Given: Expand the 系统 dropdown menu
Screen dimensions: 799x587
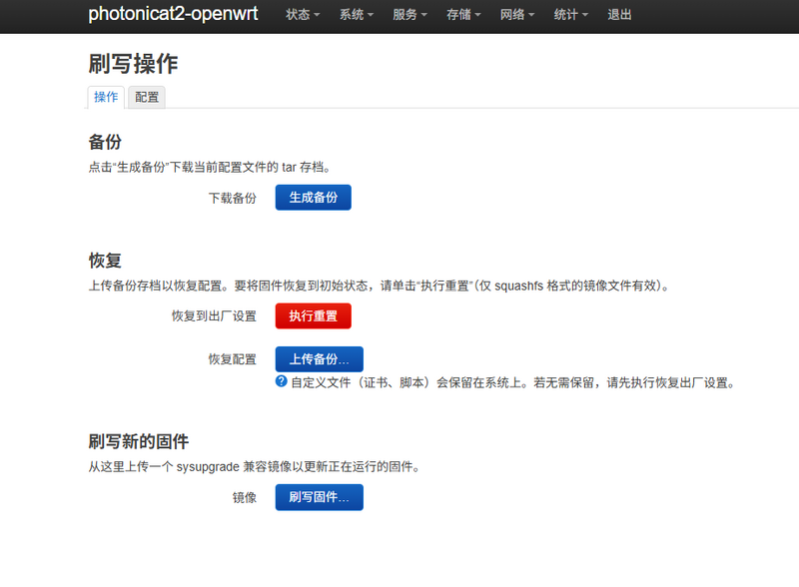Looking at the screenshot, I should click(357, 15).
